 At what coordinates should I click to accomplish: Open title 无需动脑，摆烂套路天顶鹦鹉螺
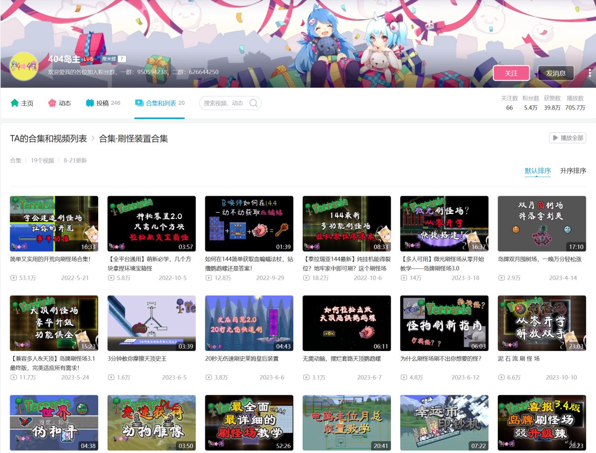pyautogui.click(x=342, y=359)
